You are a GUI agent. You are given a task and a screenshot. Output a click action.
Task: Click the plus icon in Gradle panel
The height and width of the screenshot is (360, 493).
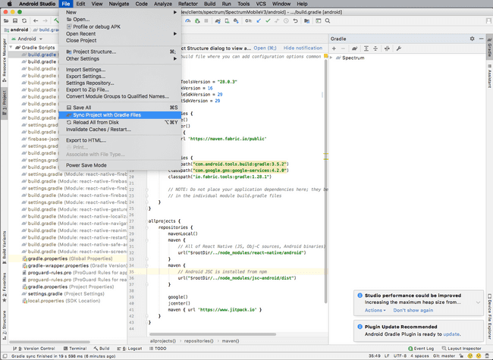click(x=334, y=49)
